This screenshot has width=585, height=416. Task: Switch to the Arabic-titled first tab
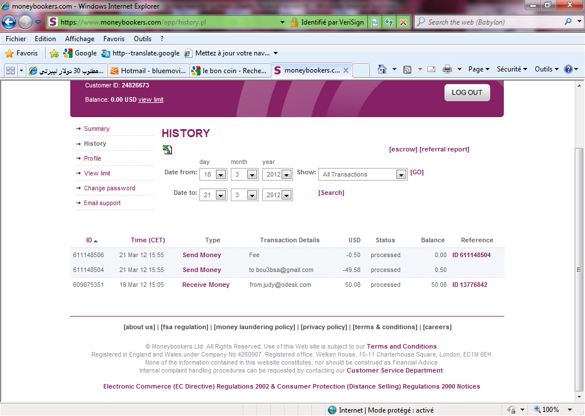coord(67,70)
